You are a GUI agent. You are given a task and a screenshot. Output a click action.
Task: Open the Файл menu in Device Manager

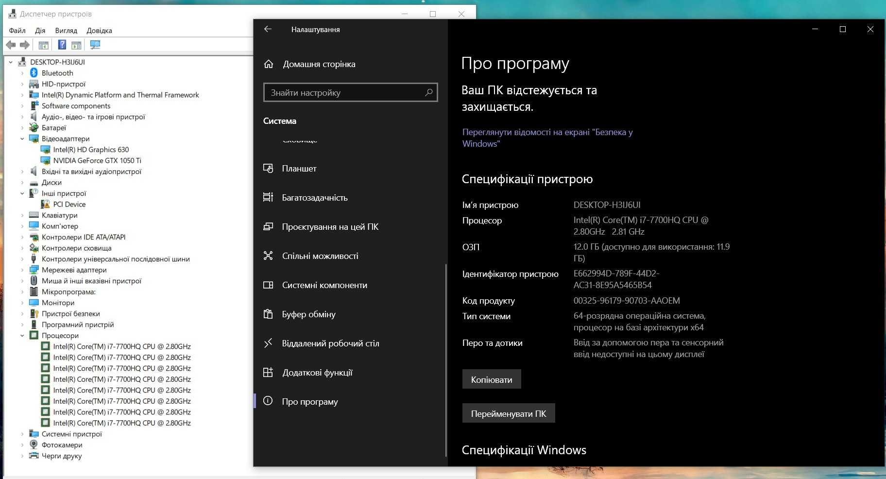click(17, 30)
